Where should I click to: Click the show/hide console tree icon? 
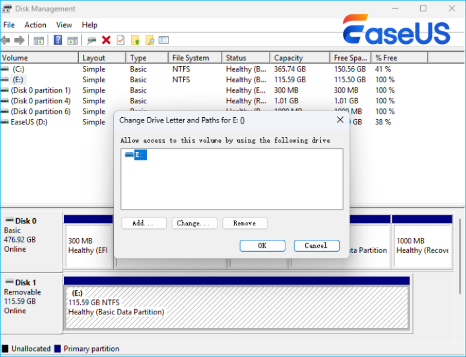coord(39,40)
